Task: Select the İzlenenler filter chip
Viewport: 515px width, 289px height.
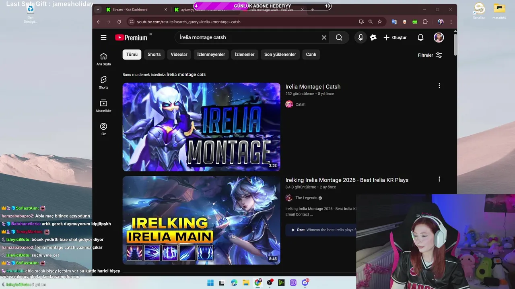Action: (245, 55)
